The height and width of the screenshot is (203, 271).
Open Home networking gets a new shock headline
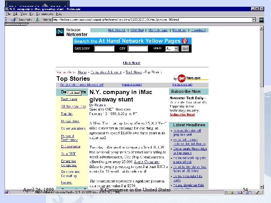tap(189, 160)
